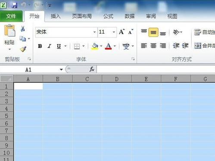Expand the 粘贴 paste options arrow
This screenshot has height=161, width=215.
pyautogui.click(x=9, y=49)
